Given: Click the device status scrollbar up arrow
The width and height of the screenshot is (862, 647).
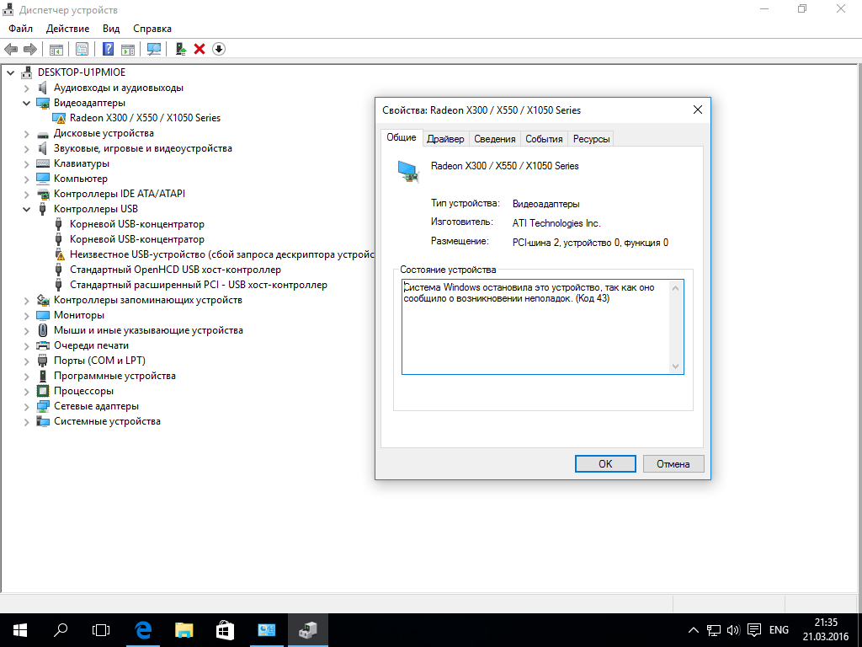Looking at the screenshot, I should click(x=676, y=288).
